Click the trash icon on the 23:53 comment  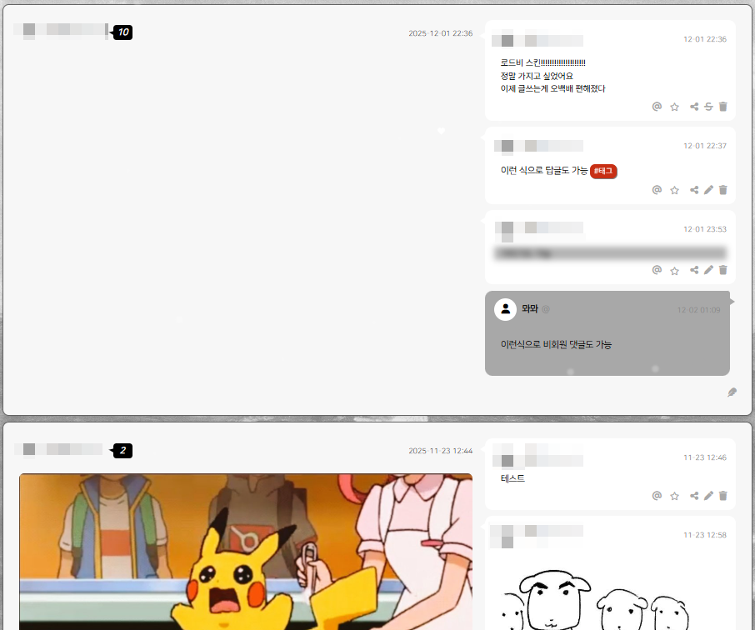click(x=723, y=270)
